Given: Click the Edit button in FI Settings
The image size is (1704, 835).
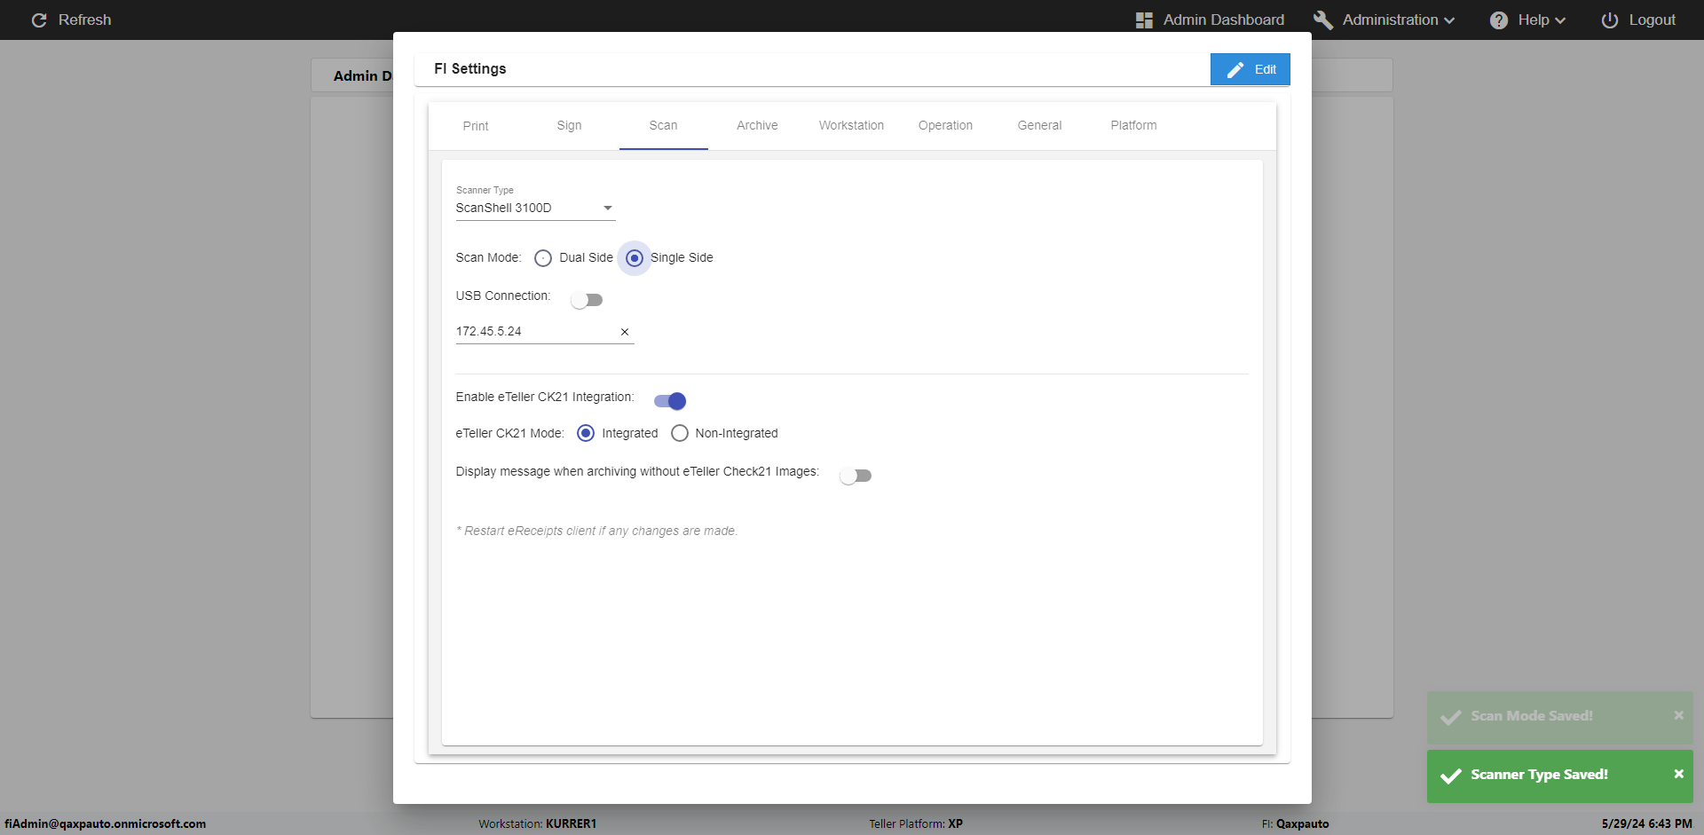Looking at the screenshot, I should pyautogui.click(x=1250, y=69).
